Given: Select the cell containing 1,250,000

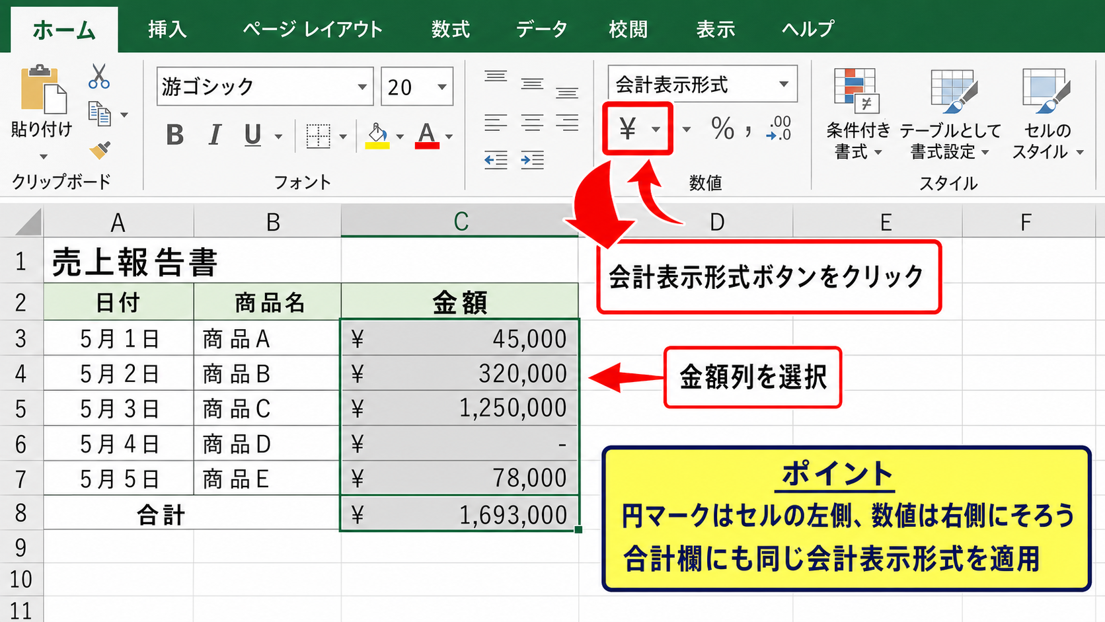Looking at the screenshot, I should [460, 408].
